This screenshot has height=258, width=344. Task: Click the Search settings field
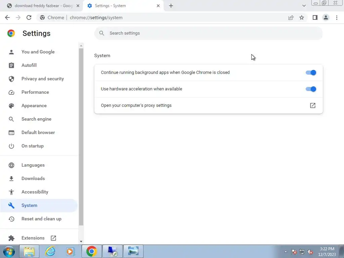(x=208, y=33)
